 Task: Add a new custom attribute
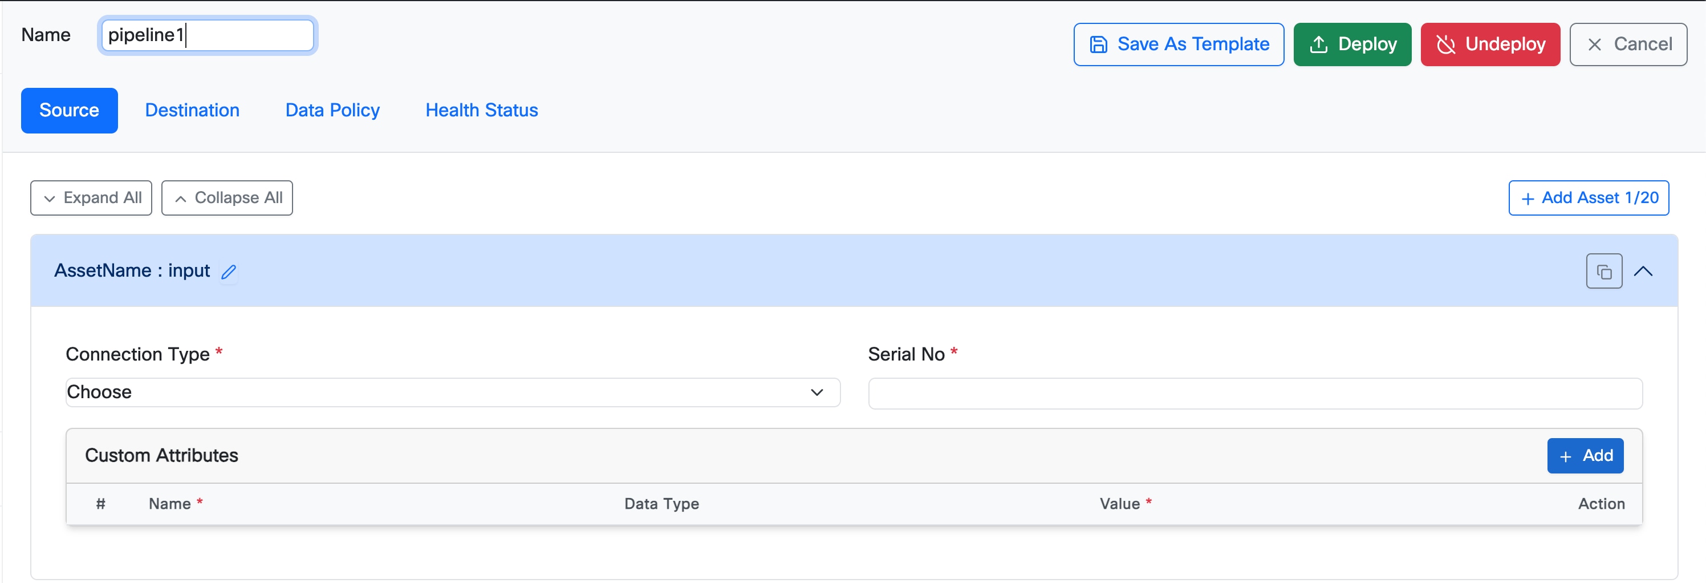(x=1585, y=456)
